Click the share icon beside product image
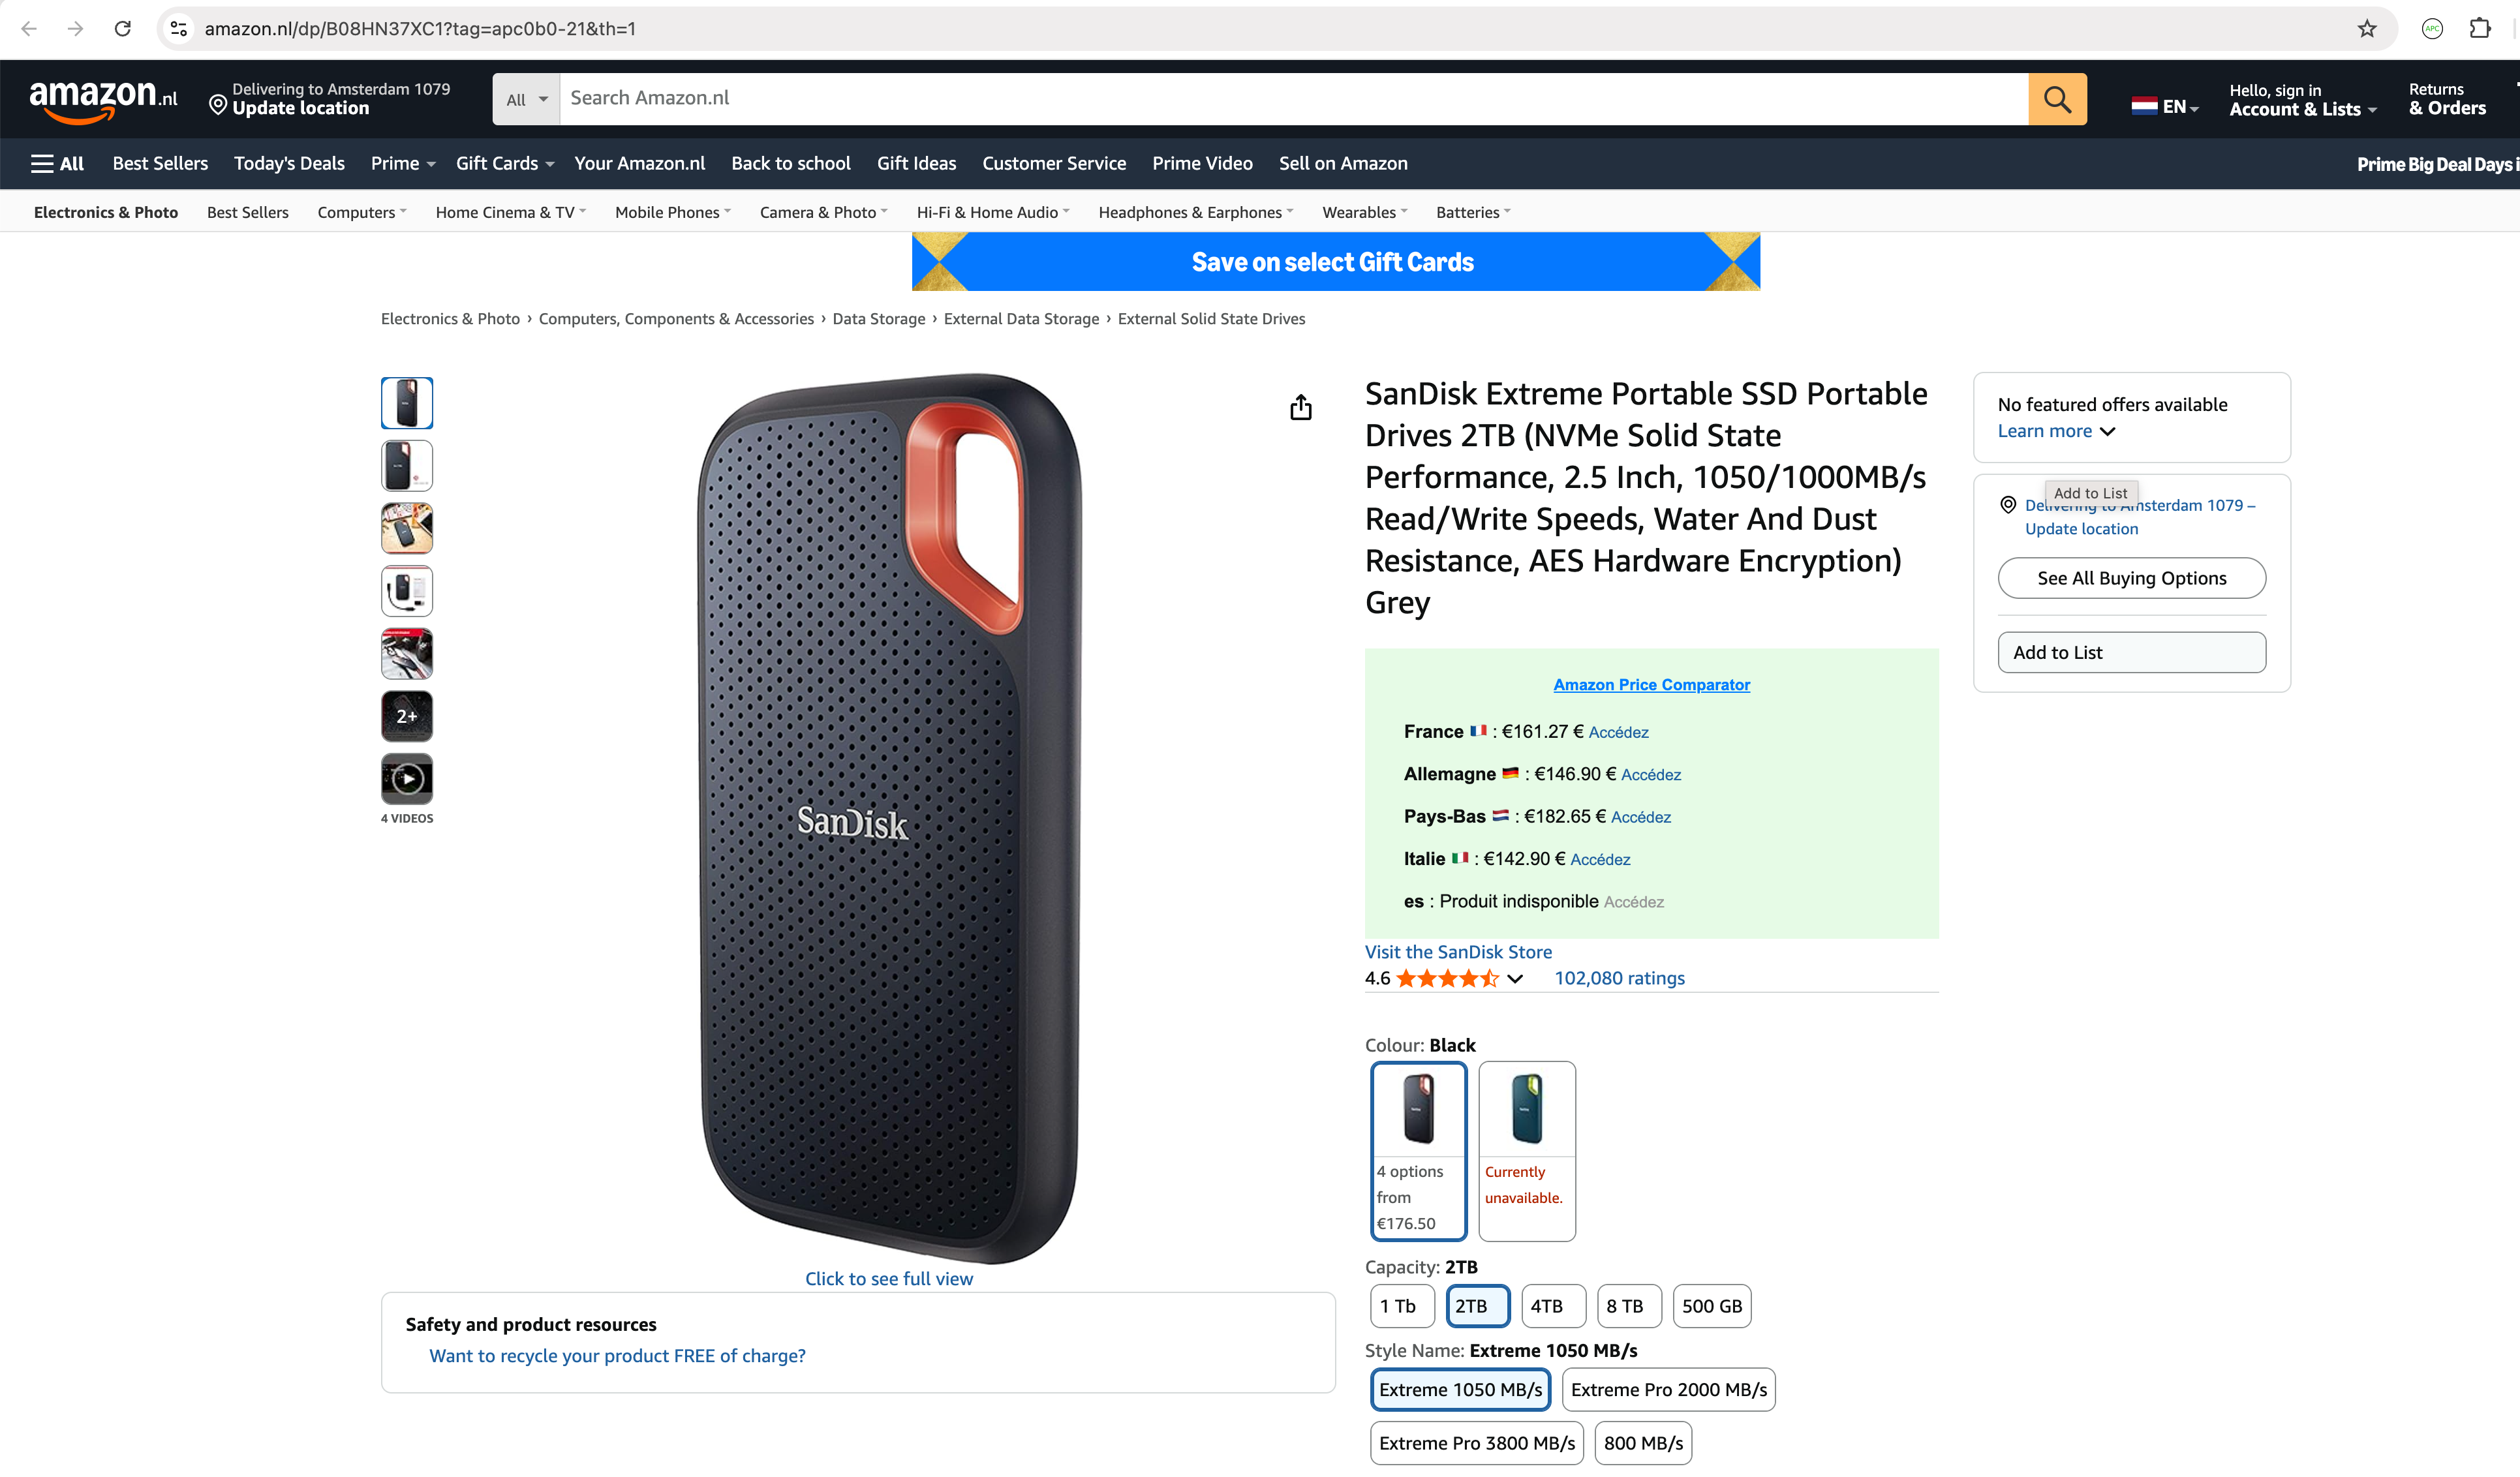 coord(1300,407)
